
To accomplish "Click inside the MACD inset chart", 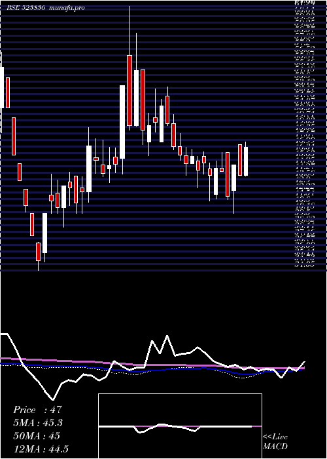I will (180, 426).
